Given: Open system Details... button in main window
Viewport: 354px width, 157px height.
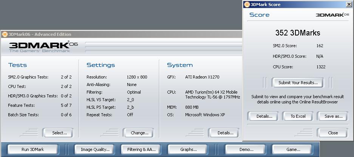Looking at the screenshot, I should pos(224,133).
